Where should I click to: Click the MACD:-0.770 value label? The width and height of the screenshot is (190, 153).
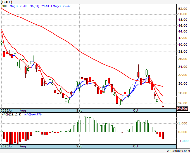pos(33,115)
